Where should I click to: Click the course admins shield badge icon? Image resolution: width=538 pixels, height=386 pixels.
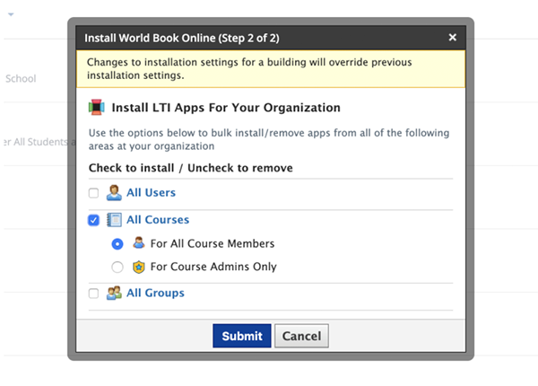point(139,267)
